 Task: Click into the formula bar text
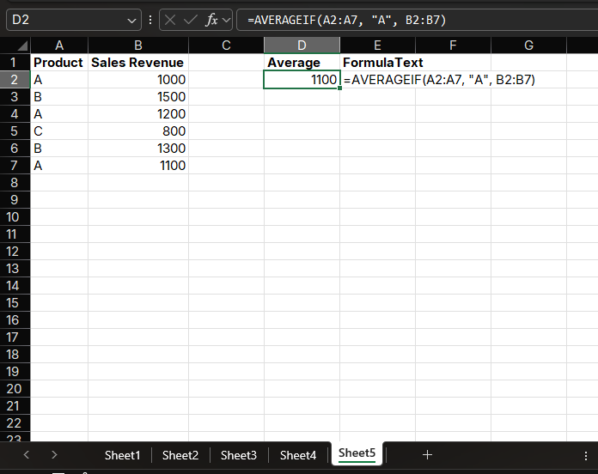[x=416, y=20]
